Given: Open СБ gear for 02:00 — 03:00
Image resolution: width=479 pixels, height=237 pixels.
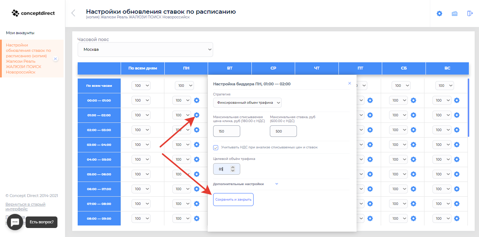Looking at the screenshot, I should pyautogui.click(x=413, y=130).
